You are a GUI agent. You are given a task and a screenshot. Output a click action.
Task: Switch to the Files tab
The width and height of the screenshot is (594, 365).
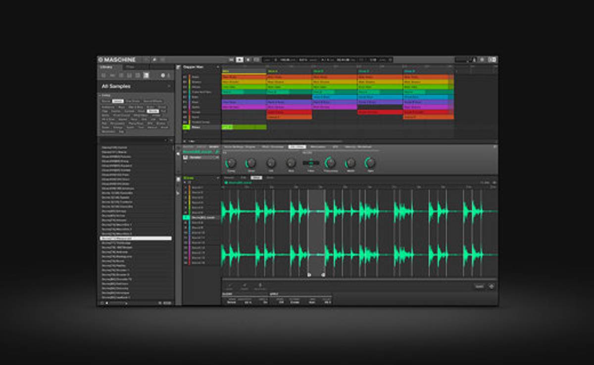(x=130, y=67)
